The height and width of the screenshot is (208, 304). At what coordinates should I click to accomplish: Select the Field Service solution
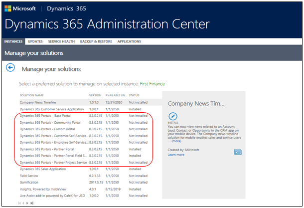pos(91,176)
